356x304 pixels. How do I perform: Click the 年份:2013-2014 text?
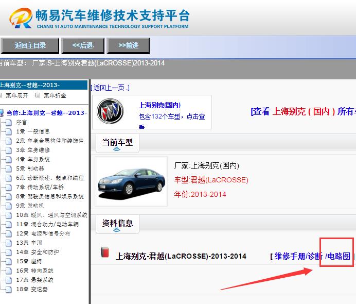click(x=200, y=194)
